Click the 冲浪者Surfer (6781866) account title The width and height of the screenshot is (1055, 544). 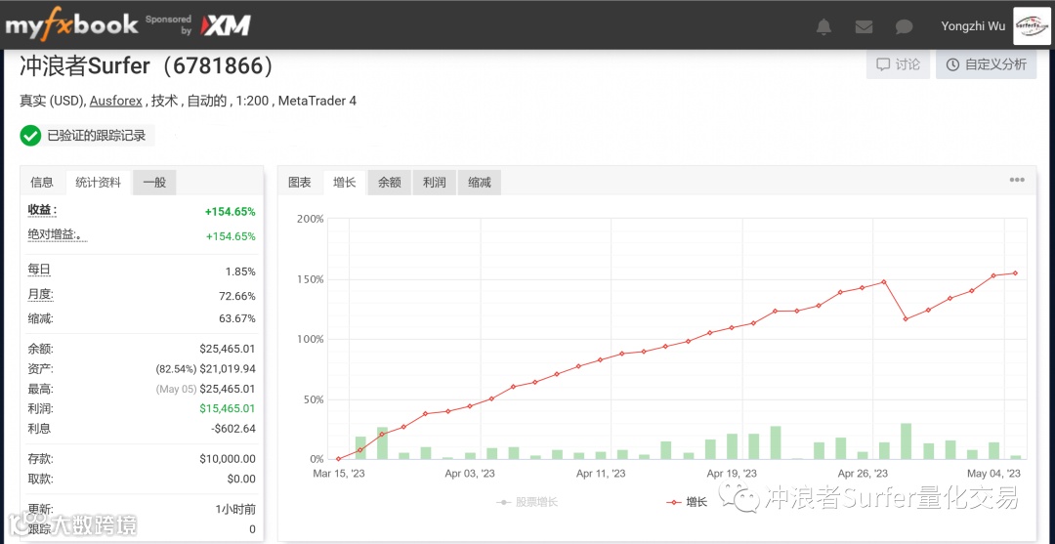click(148, 66)
